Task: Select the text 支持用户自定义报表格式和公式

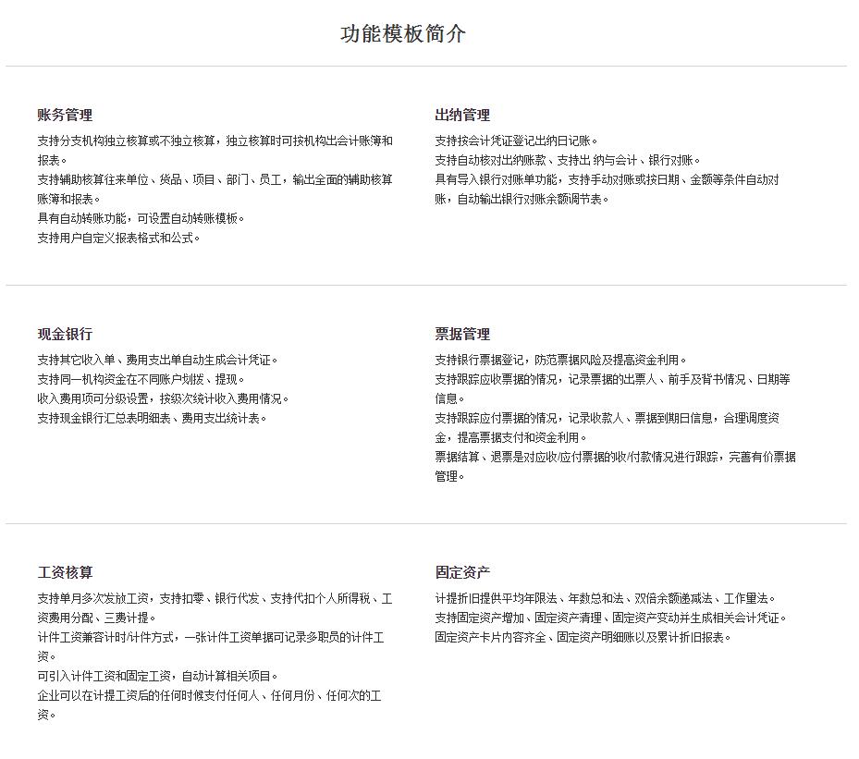Action: click(x=118, y=239)
